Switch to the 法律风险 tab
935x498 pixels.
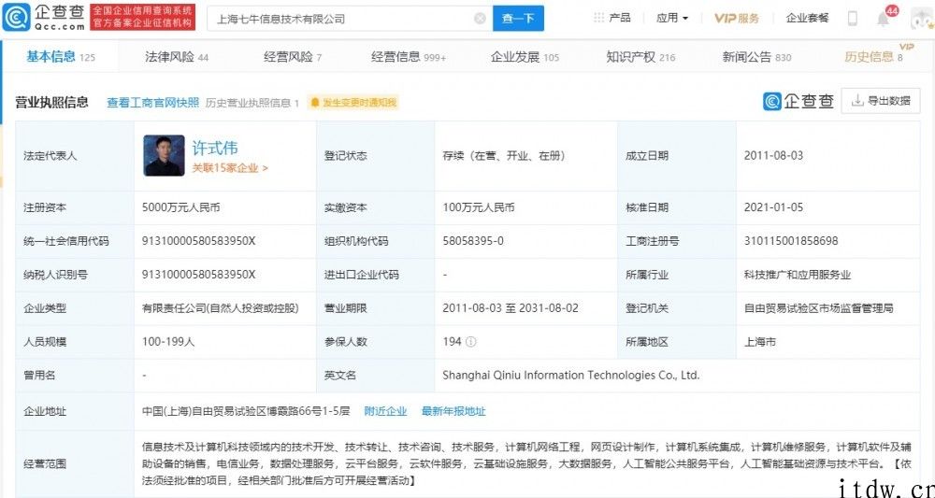[x=177, y=57]
